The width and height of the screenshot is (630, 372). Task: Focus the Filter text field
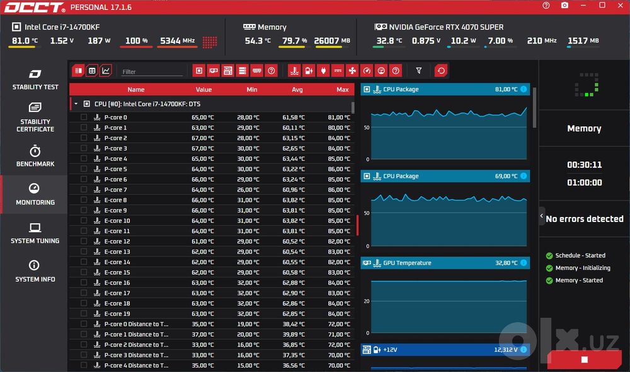[x=151, y=72]
